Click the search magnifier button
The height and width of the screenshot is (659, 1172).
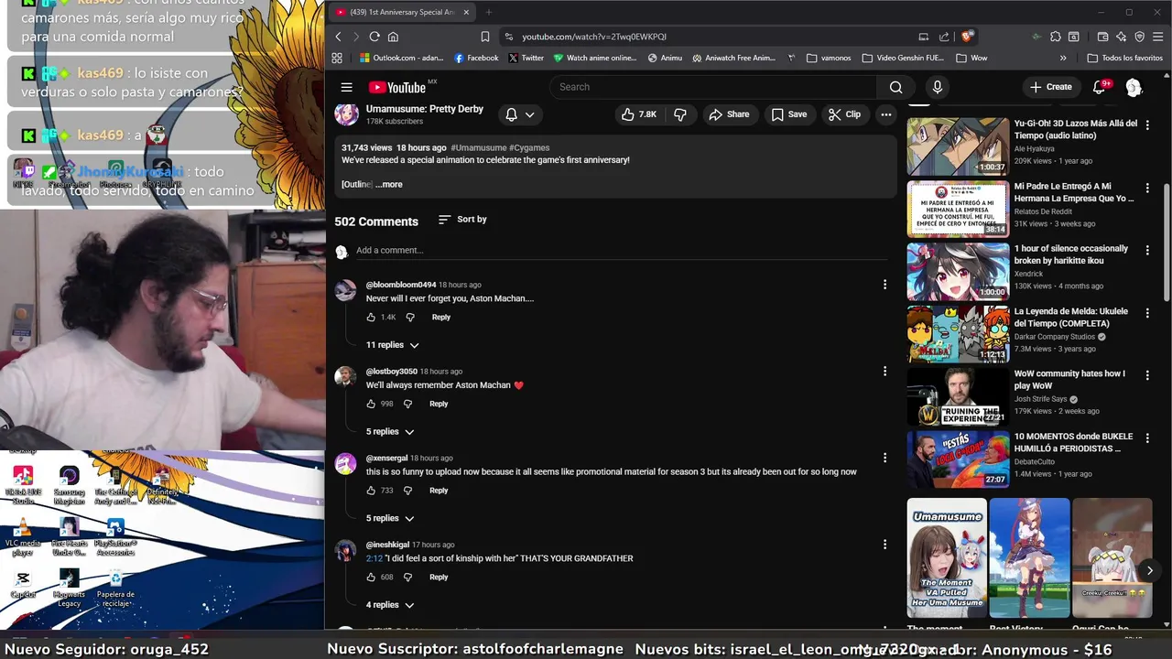tap(895, 87)
